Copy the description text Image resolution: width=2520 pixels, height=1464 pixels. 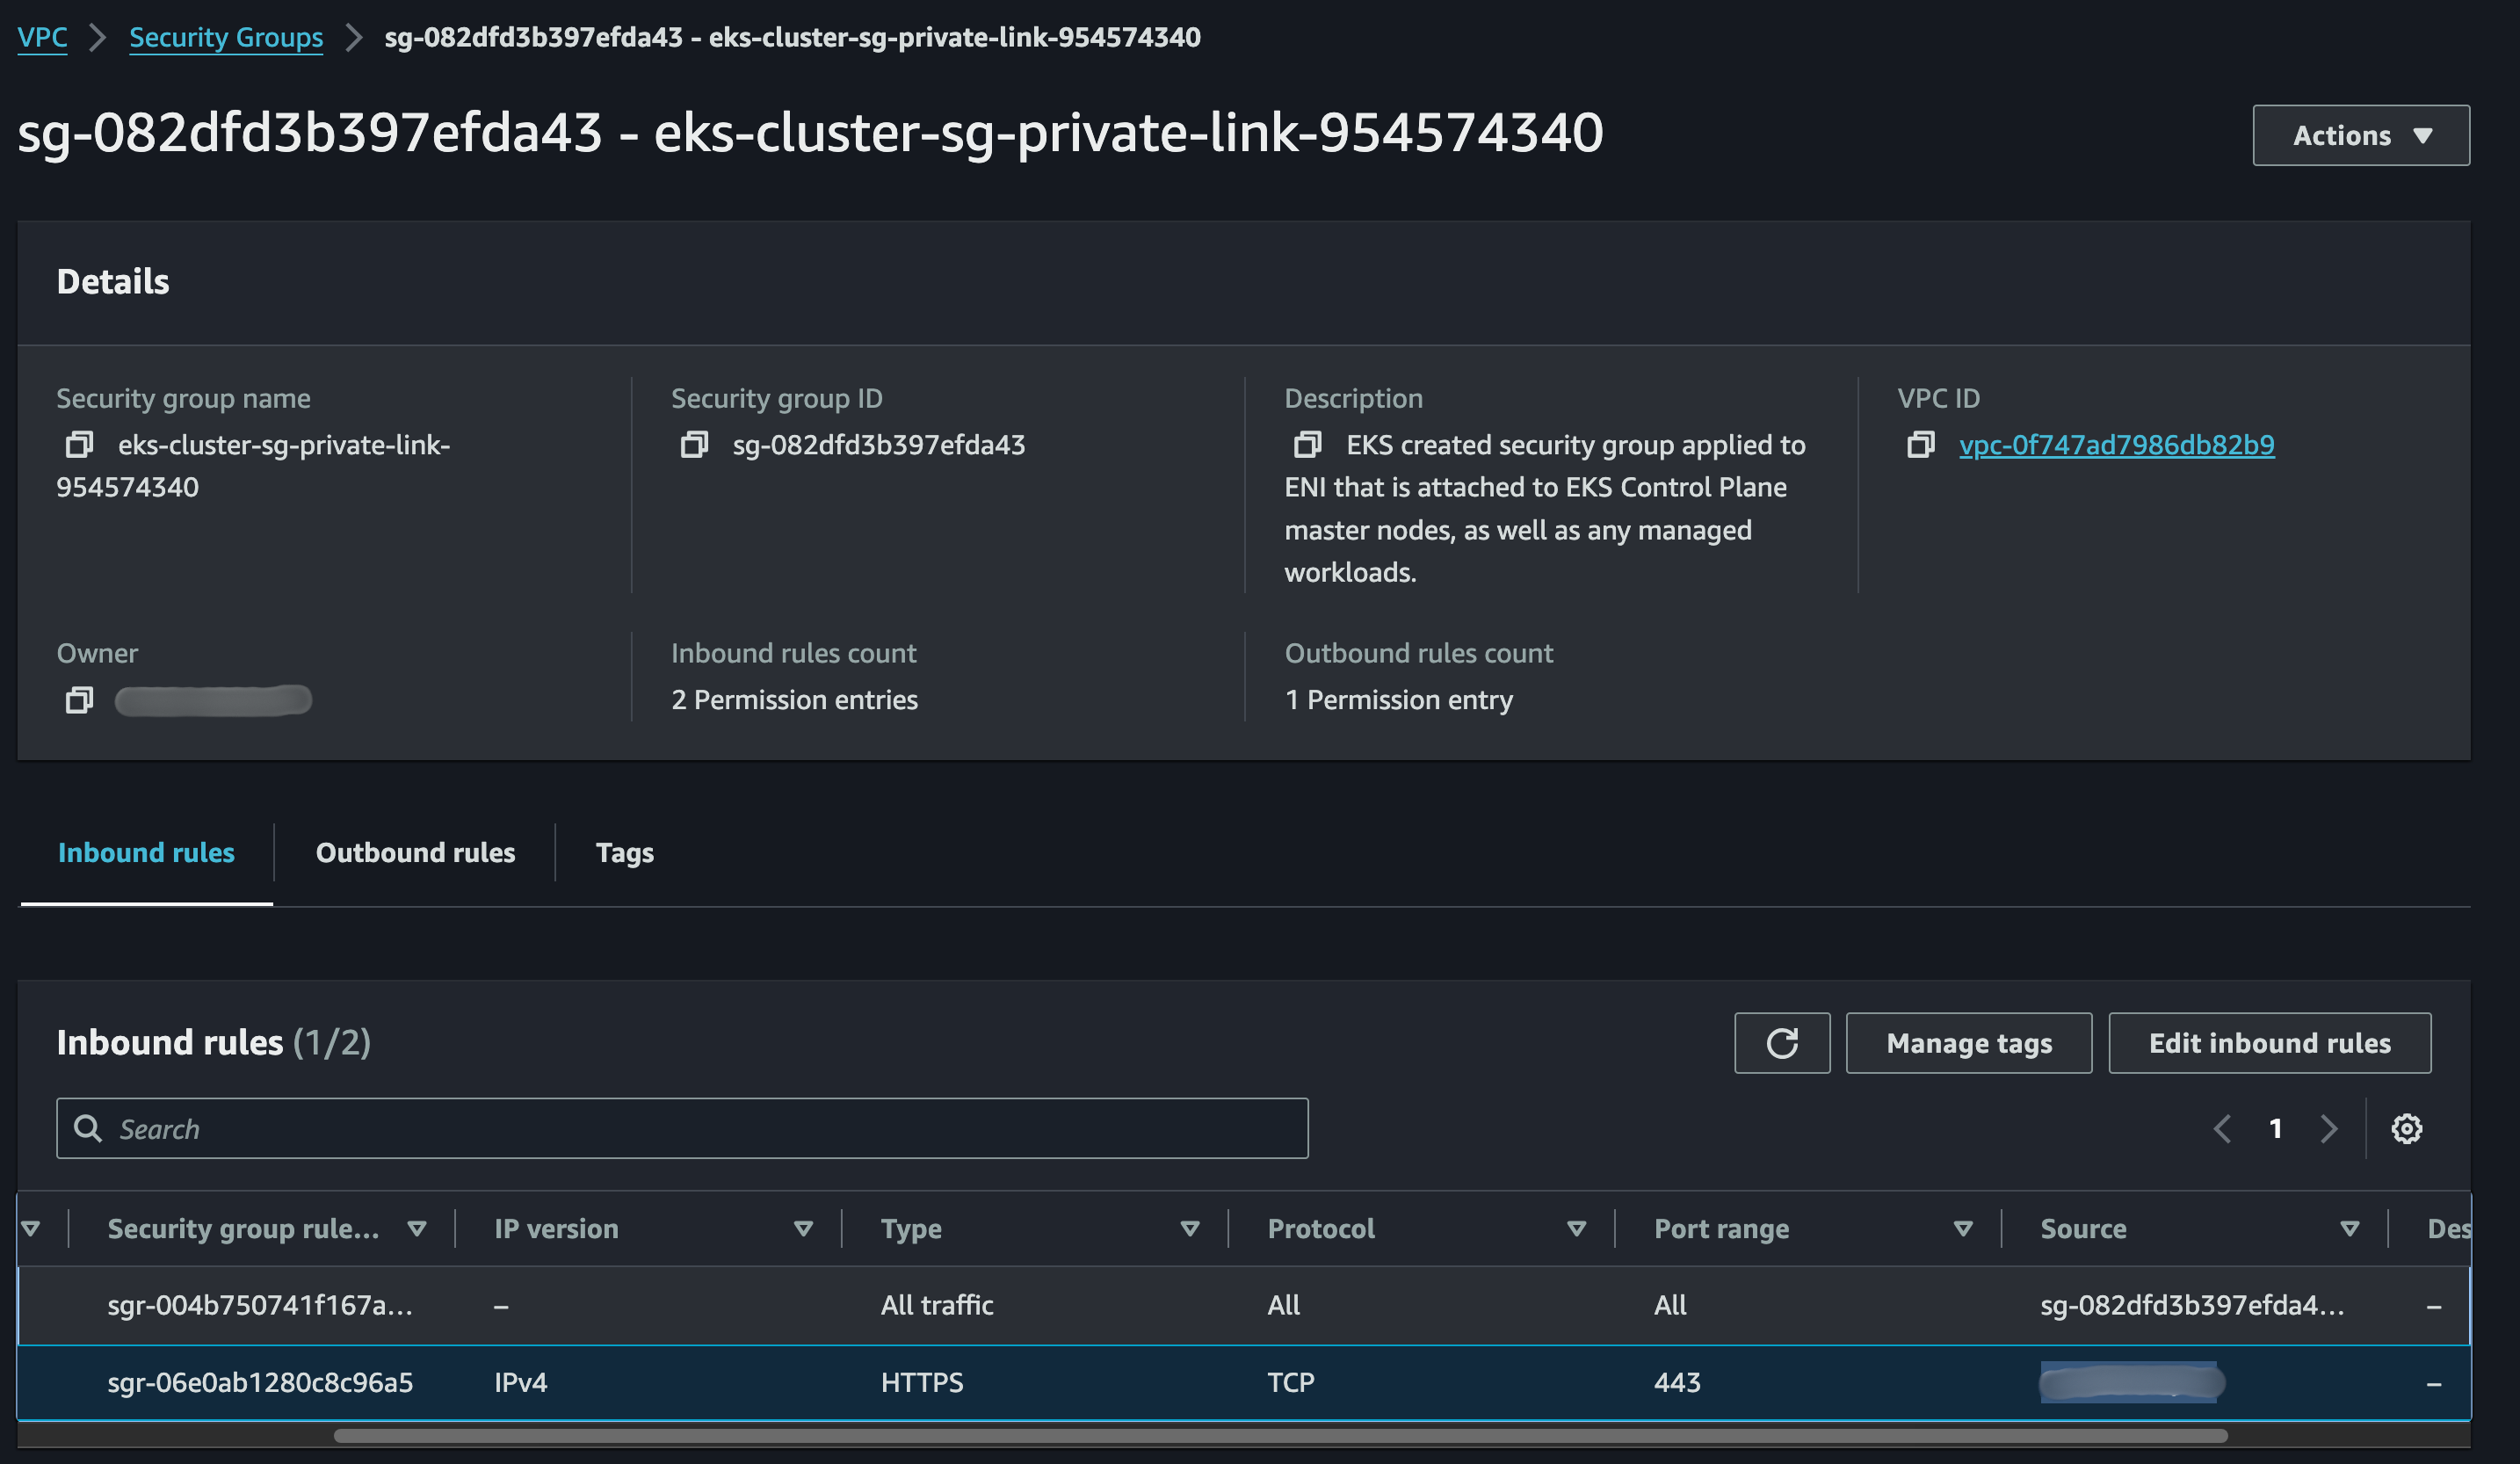[x=1307, y=444]
